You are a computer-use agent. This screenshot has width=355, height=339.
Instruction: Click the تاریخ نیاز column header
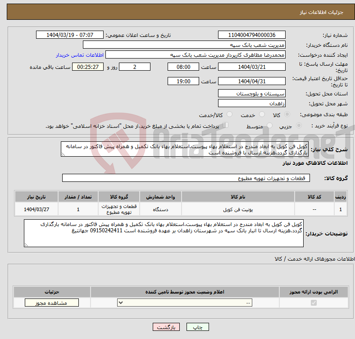pyautogui.click(x=36, y=197)
